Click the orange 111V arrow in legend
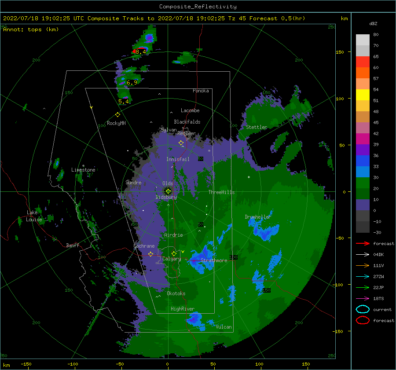The image size is (396, 370). point(363,265)
